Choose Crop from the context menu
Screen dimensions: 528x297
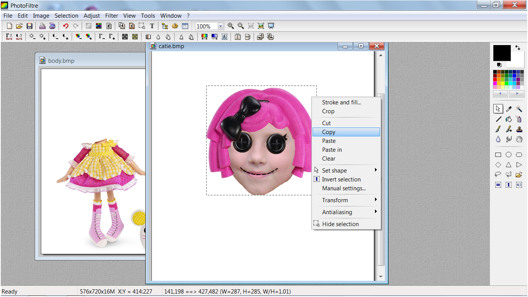[x=346, y=111]
